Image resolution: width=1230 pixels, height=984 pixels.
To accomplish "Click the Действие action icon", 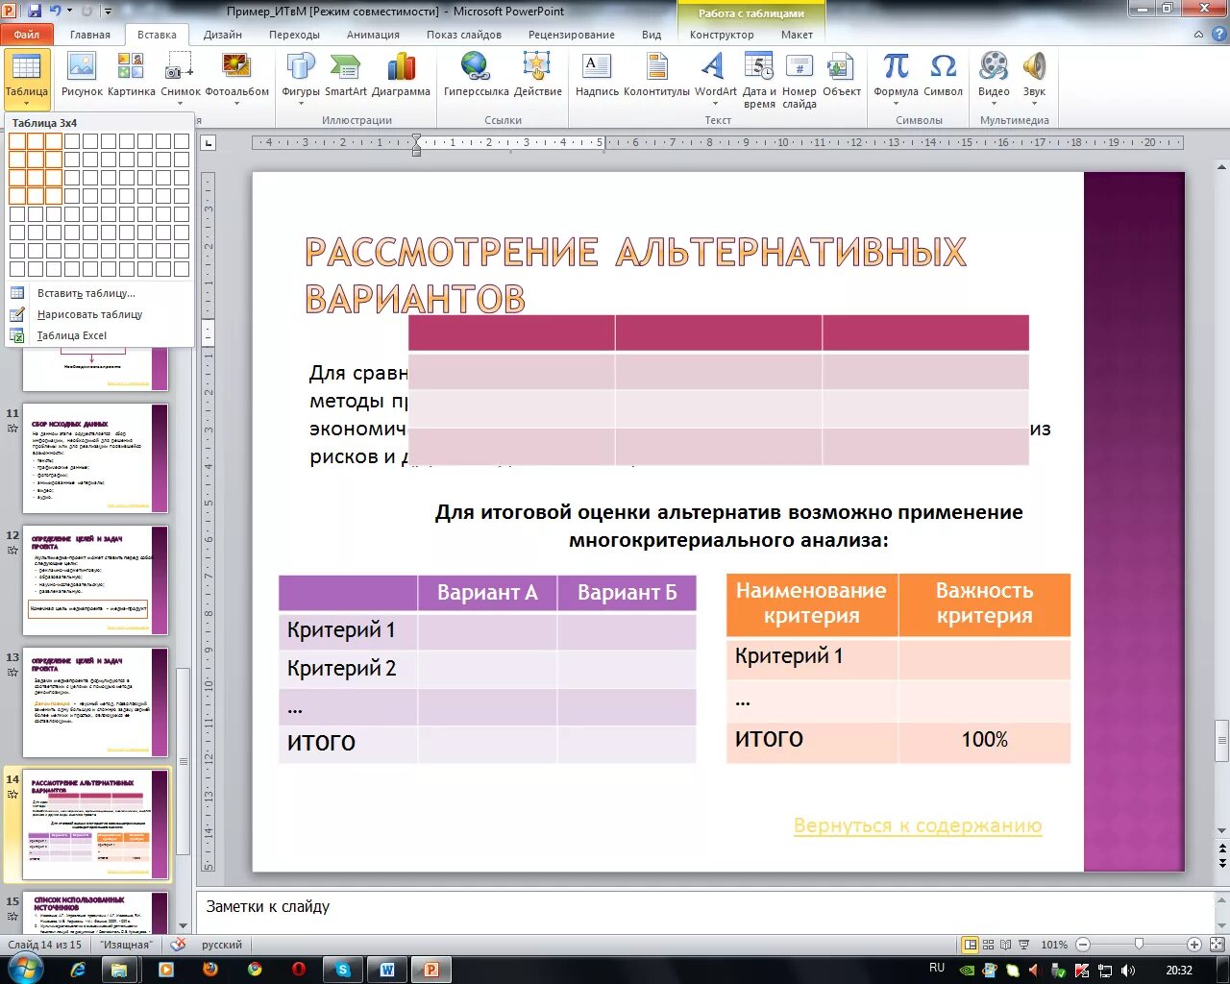I will point(537,75).
